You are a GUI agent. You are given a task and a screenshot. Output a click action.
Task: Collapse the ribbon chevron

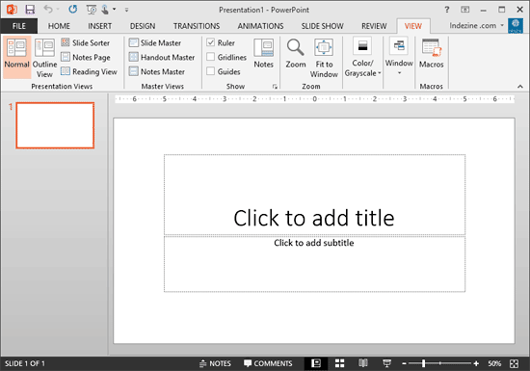click(519, 87)
